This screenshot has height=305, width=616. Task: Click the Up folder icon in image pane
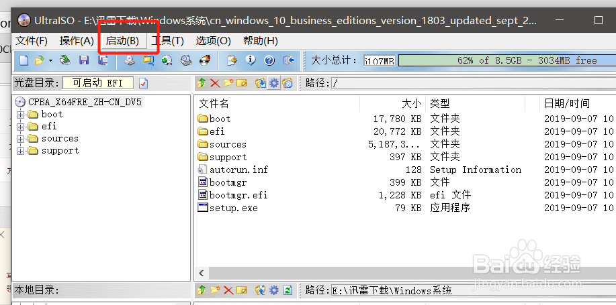202,82
